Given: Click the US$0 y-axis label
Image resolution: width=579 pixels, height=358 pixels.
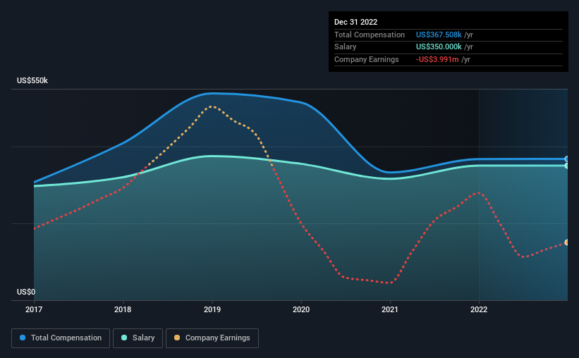Looking at the screenshot, I should click(x=26, y=292).
